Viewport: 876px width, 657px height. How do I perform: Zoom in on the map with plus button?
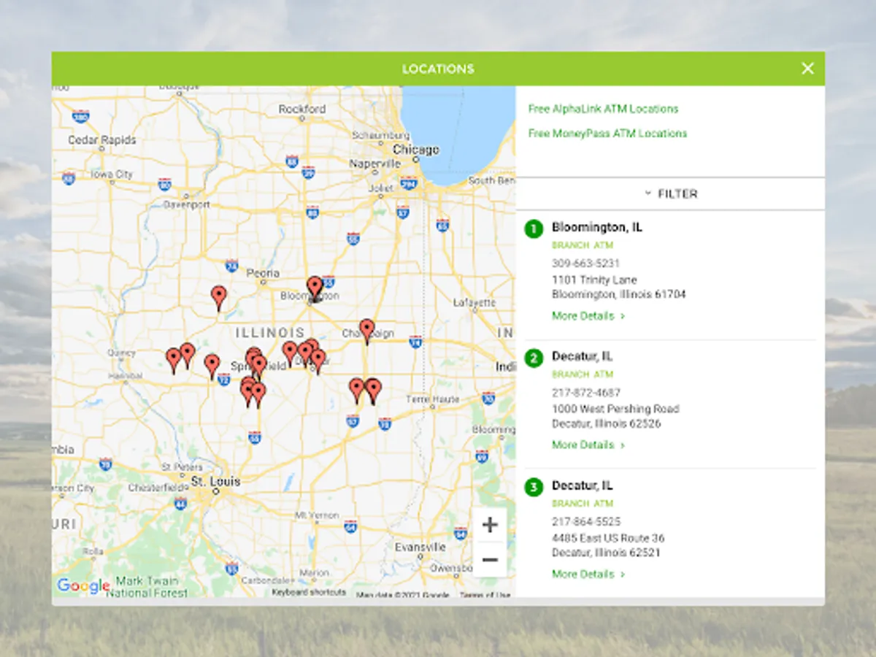490,525
